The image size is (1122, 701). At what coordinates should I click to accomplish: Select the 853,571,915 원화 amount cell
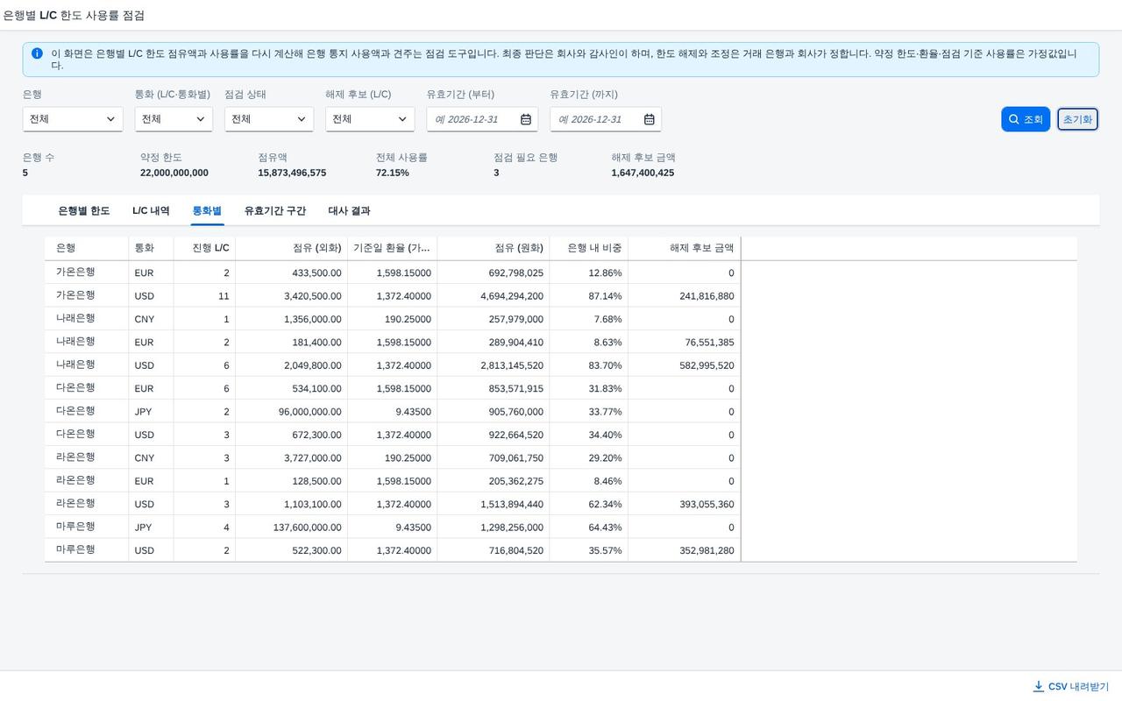click(494, 389)
